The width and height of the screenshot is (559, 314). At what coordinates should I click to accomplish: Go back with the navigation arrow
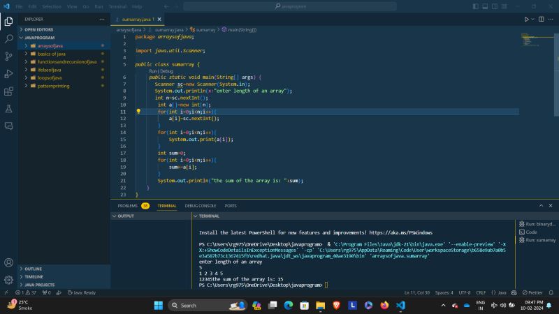166,6
